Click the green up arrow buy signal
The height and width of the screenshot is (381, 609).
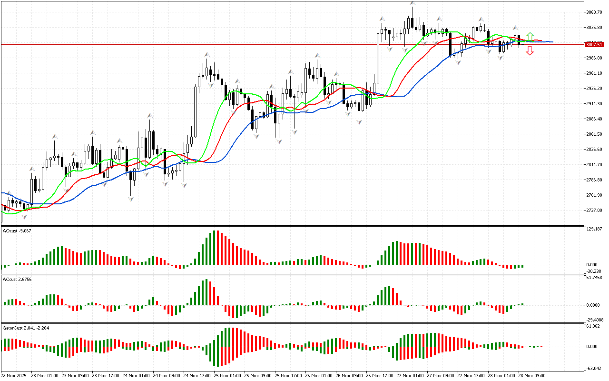(530, 36)
